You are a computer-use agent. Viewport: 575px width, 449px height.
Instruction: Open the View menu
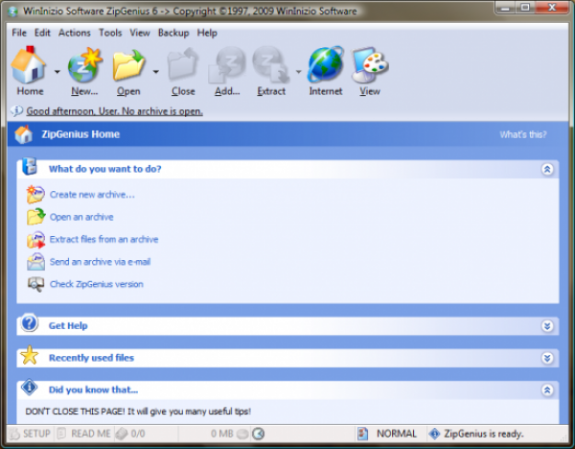tap(140, 33)
